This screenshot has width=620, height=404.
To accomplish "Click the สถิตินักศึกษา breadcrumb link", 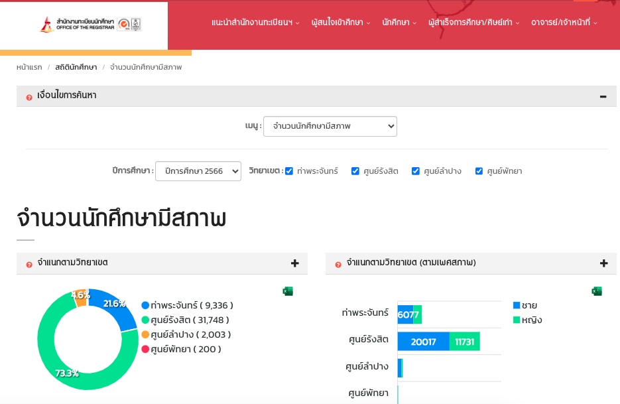I will point(76,67).
